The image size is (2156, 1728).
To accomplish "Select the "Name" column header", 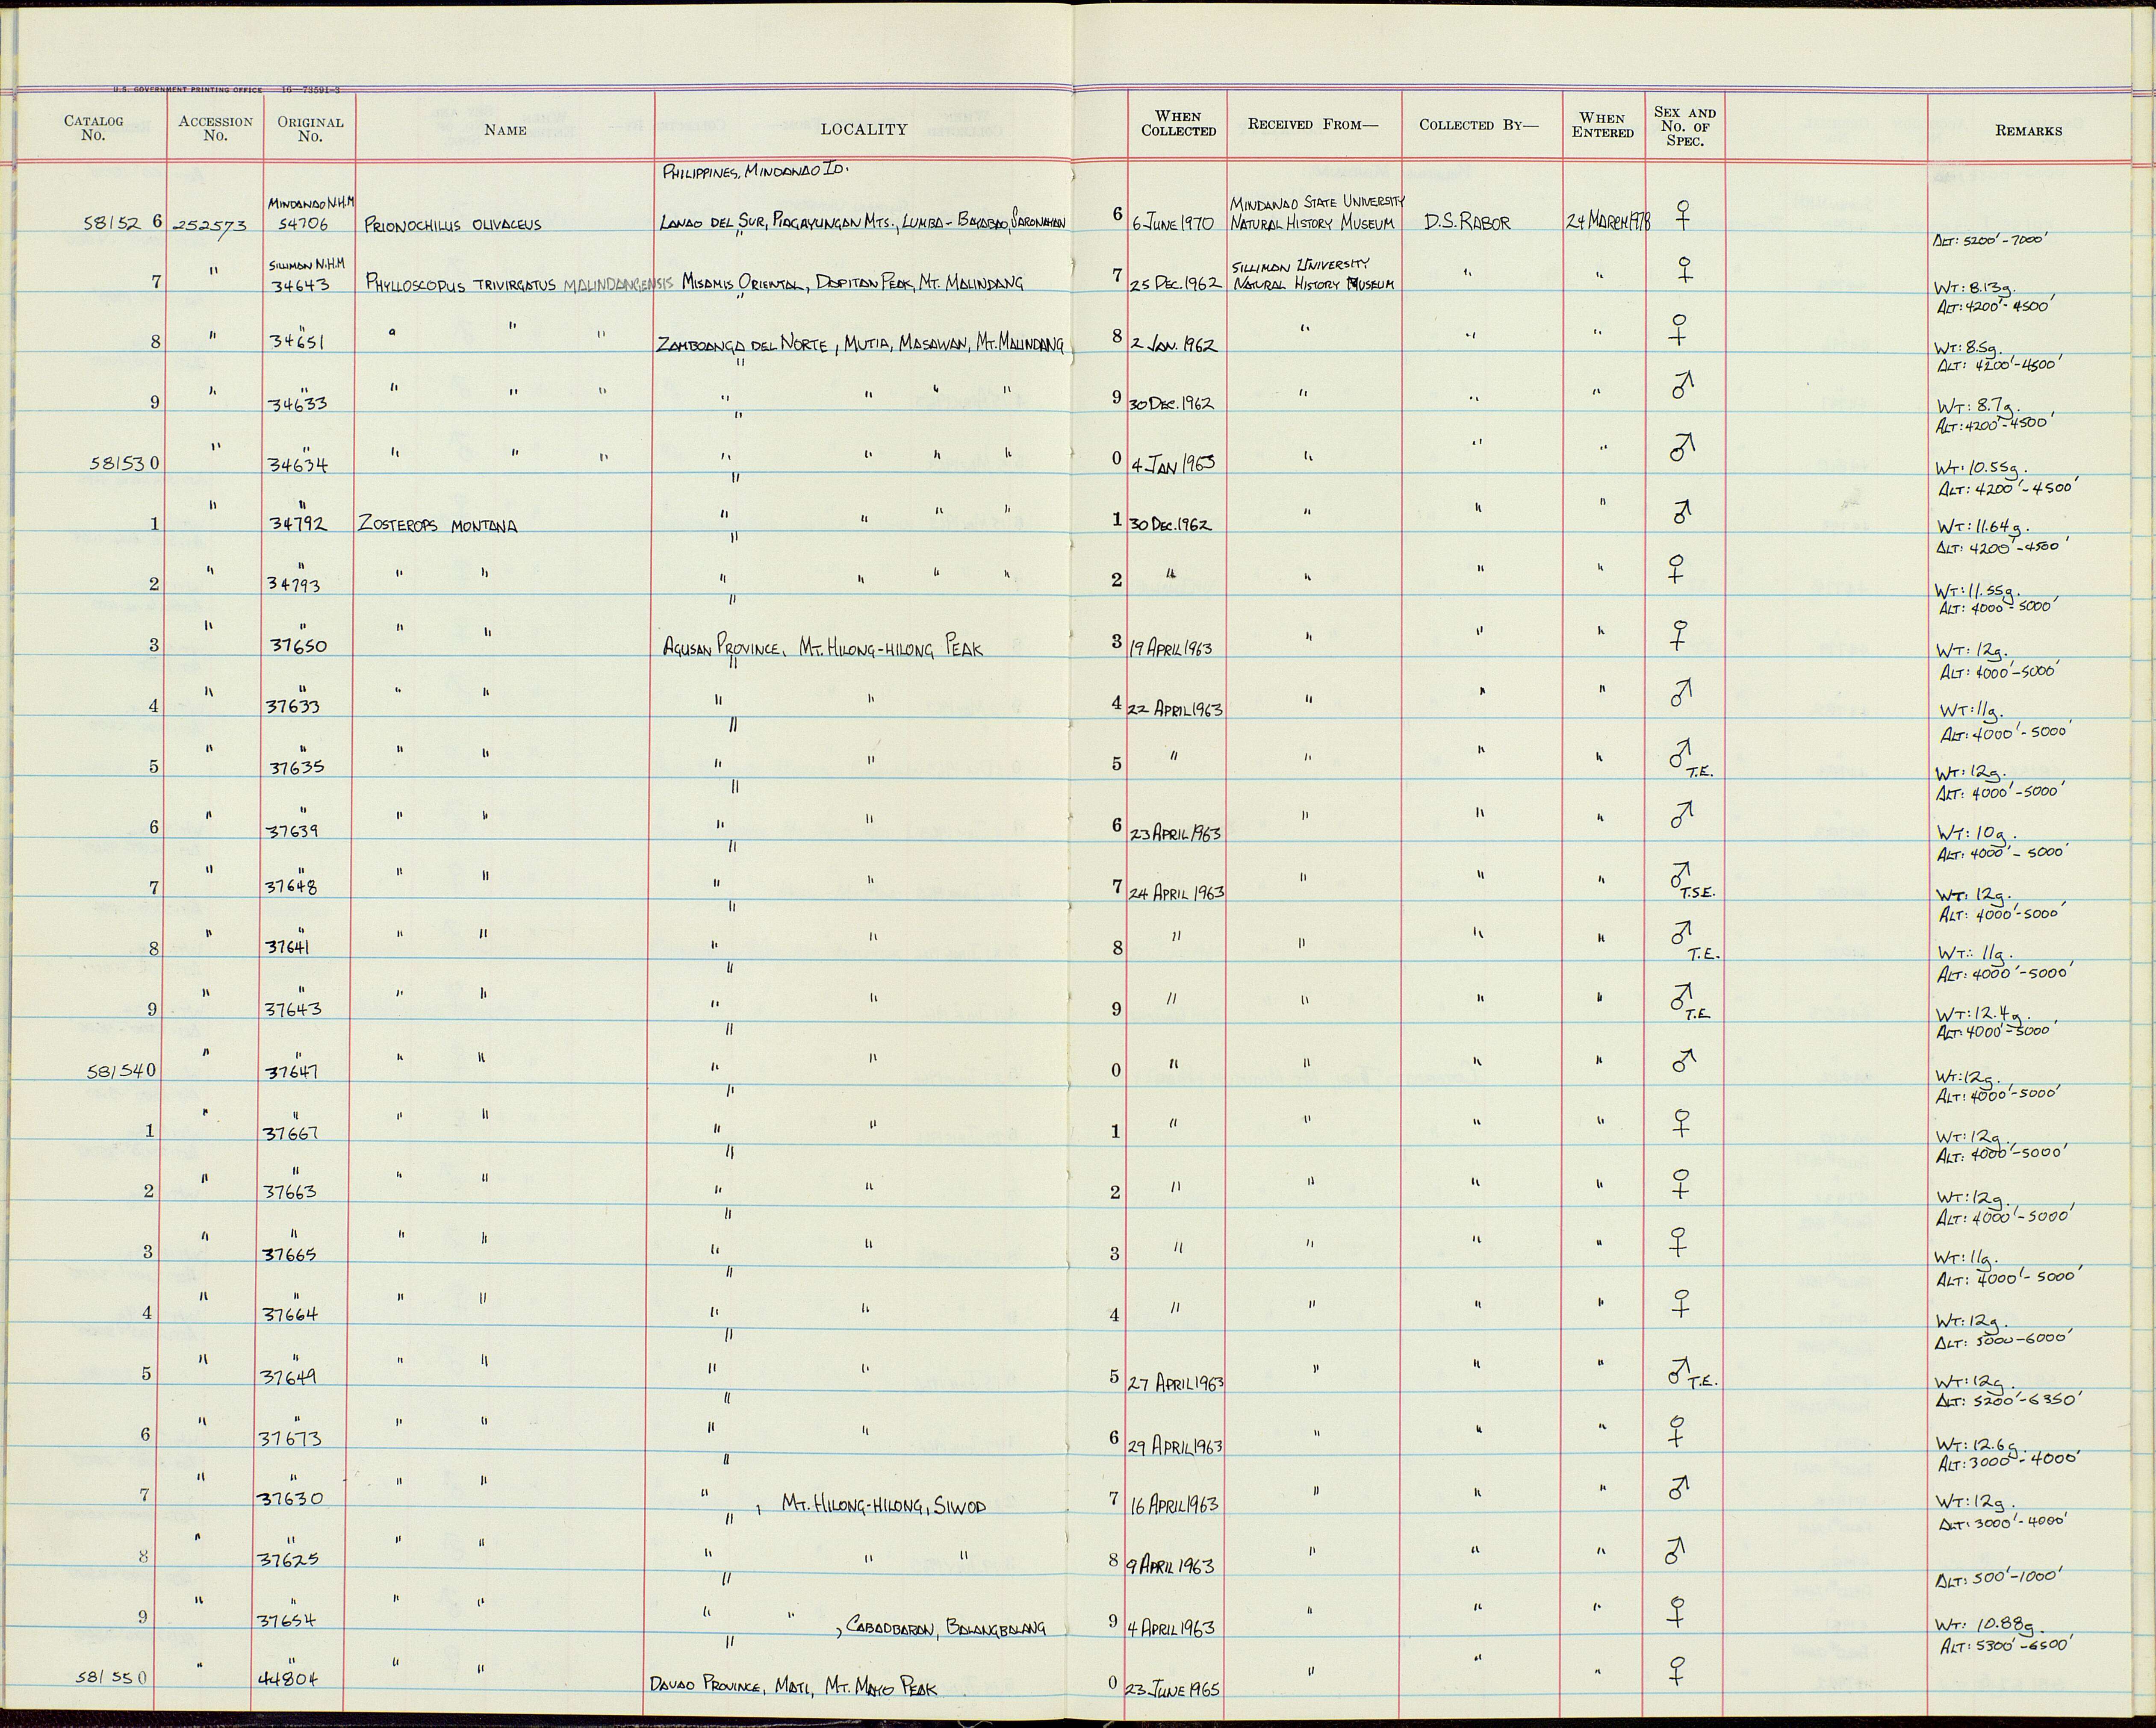I will point(505,129).
